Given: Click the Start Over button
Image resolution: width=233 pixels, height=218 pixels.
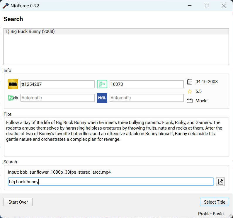Looking at the screenshot, I should point(18,202).
